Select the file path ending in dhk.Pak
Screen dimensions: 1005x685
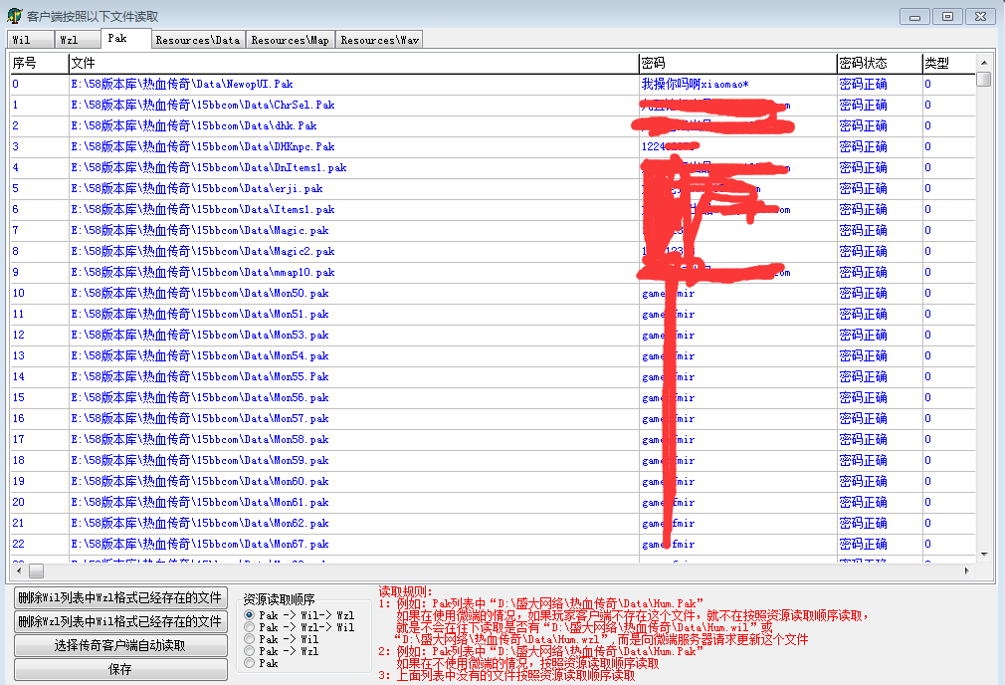point(194,125)
